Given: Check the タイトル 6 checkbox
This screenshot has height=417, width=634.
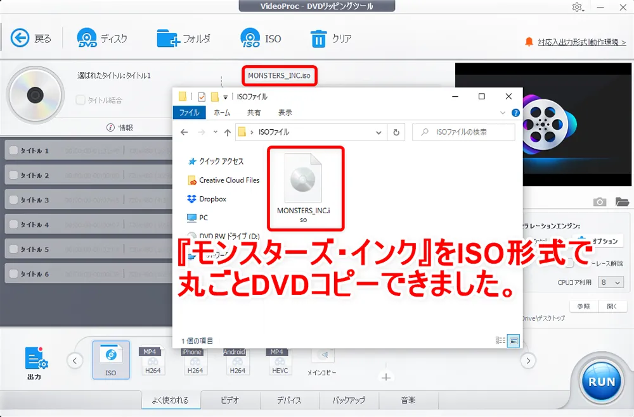Looking at the screenshot, I should (x=13, y=273).
